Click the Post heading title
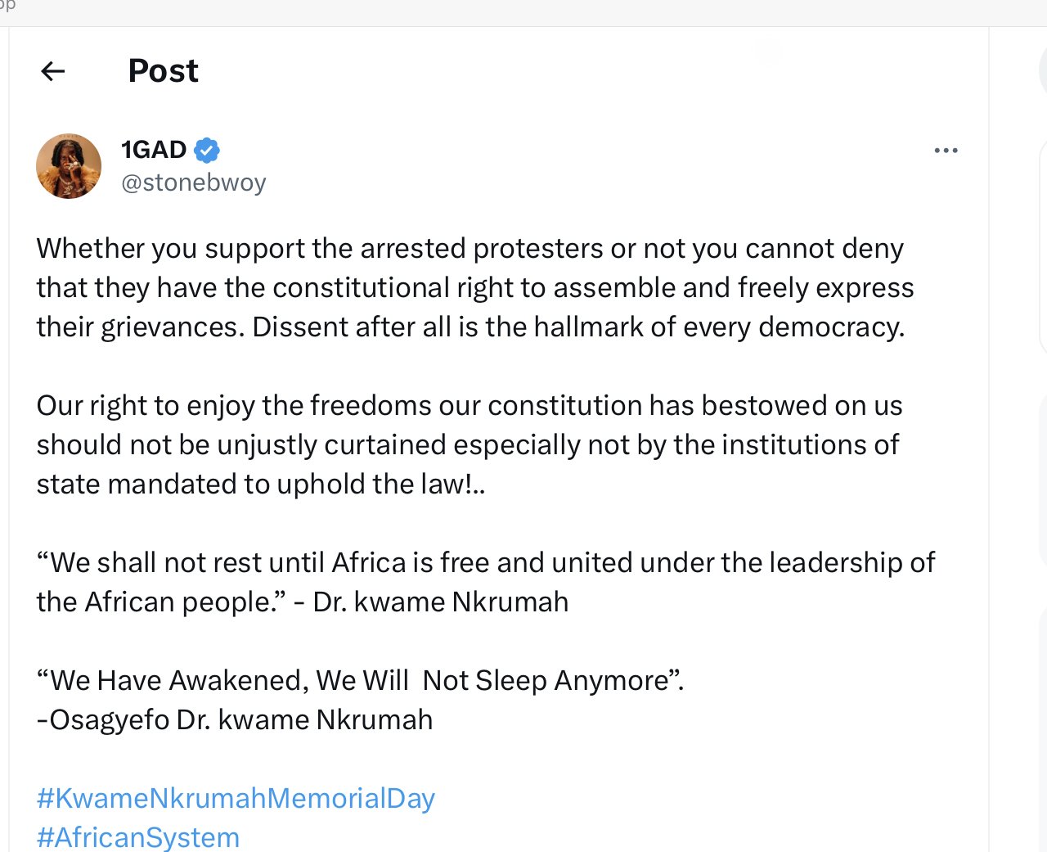This screenshot has height=852, width=1047. pyautogui.click(x=164, y=71)
